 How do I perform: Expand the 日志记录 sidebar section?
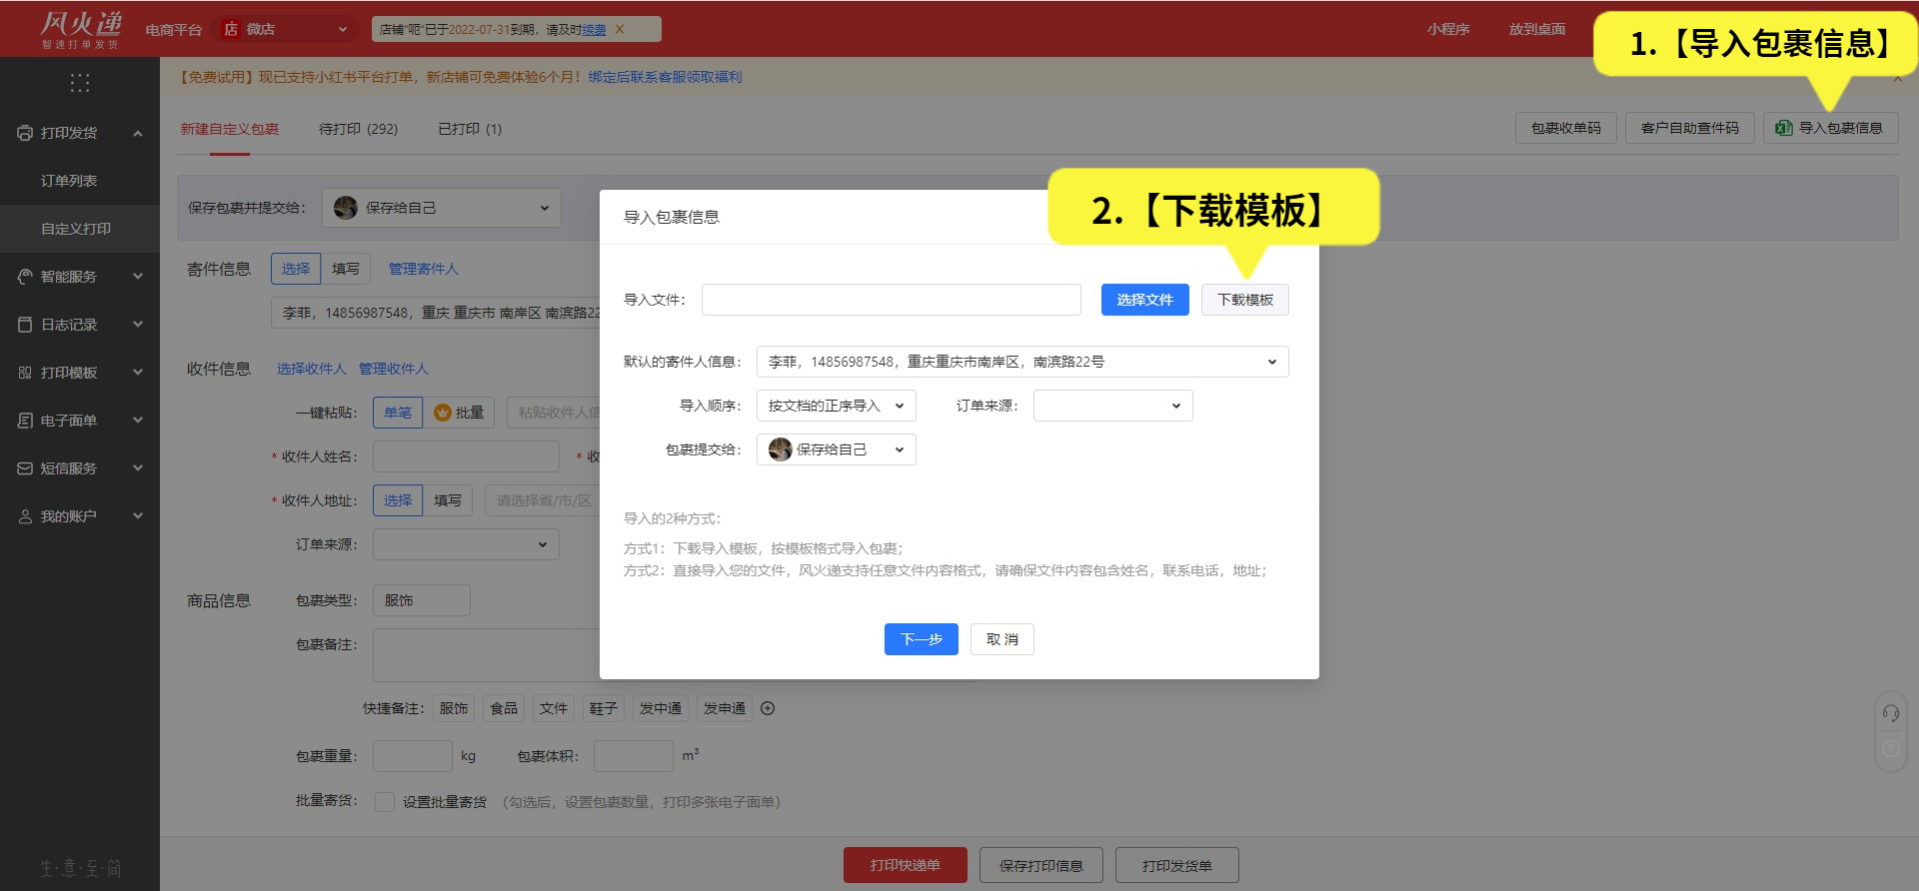click(x=138, y=325)
